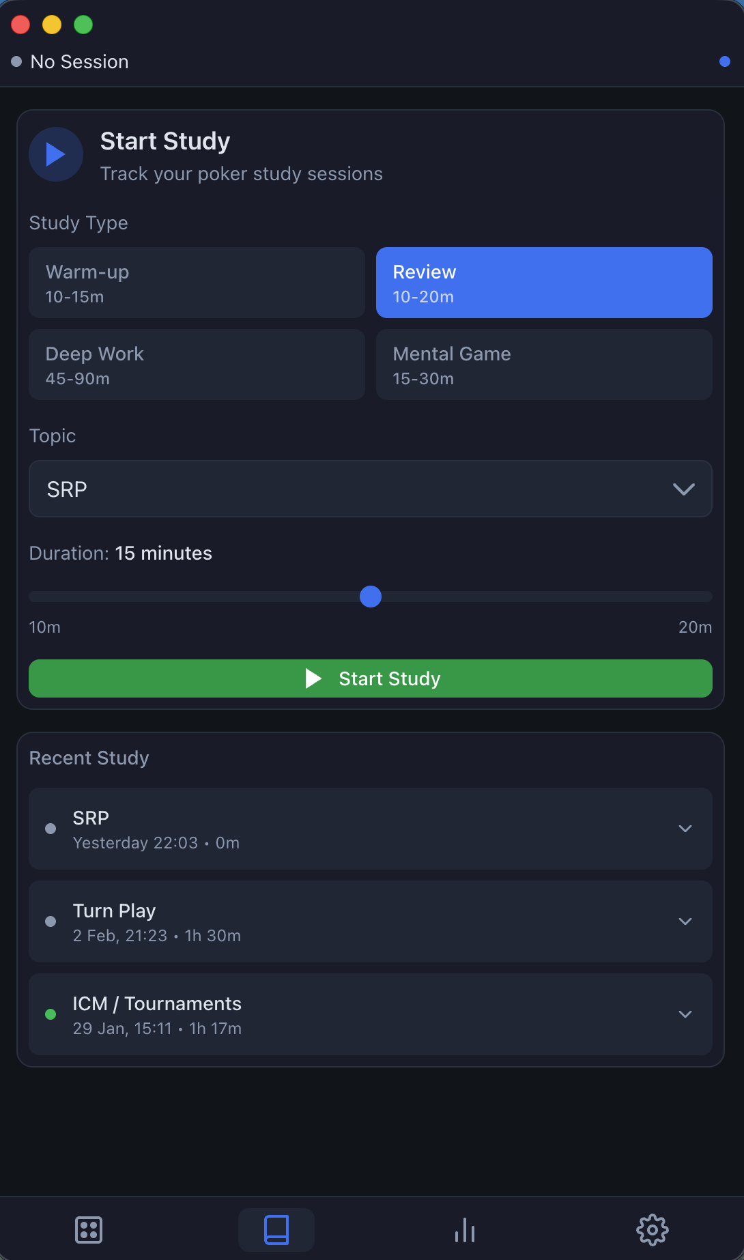Click the blue indicator dot in header

click(725, 61)
